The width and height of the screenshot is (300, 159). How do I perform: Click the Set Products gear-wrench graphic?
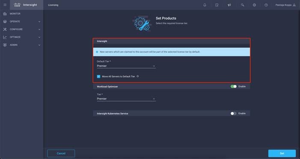click(x=142, y=24)
